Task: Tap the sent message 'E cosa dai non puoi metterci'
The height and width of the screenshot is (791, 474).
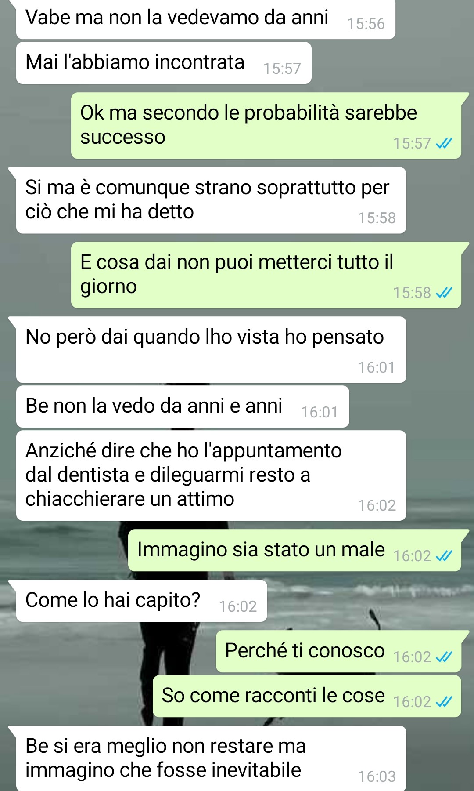Action: tap(266, 275)
